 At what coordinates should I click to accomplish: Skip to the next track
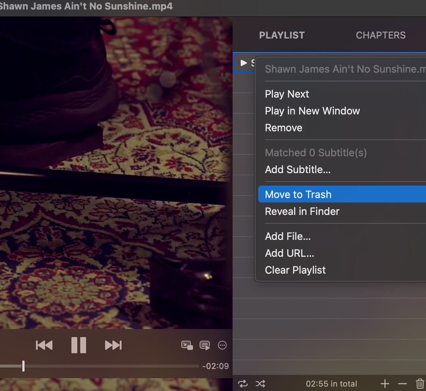(113, 345)
